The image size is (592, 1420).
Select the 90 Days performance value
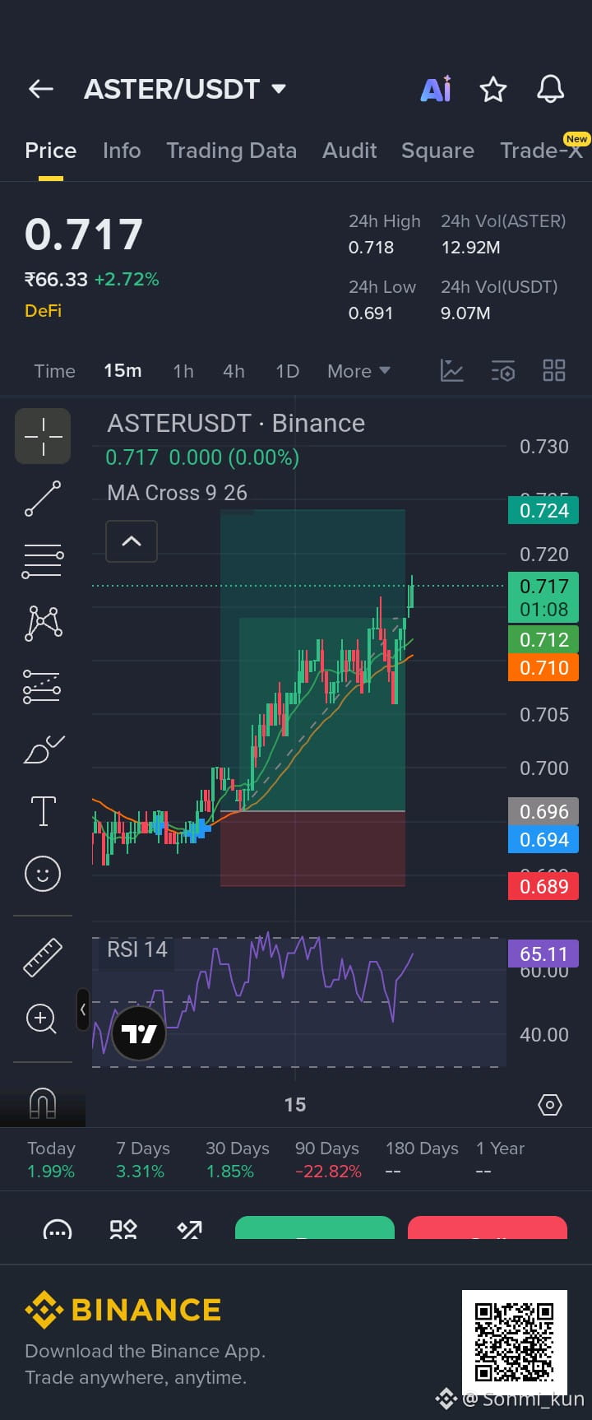(x=328, y=1172)
